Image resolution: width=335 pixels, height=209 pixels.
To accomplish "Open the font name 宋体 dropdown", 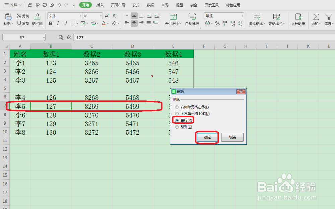I will click(x=80, y=16).
